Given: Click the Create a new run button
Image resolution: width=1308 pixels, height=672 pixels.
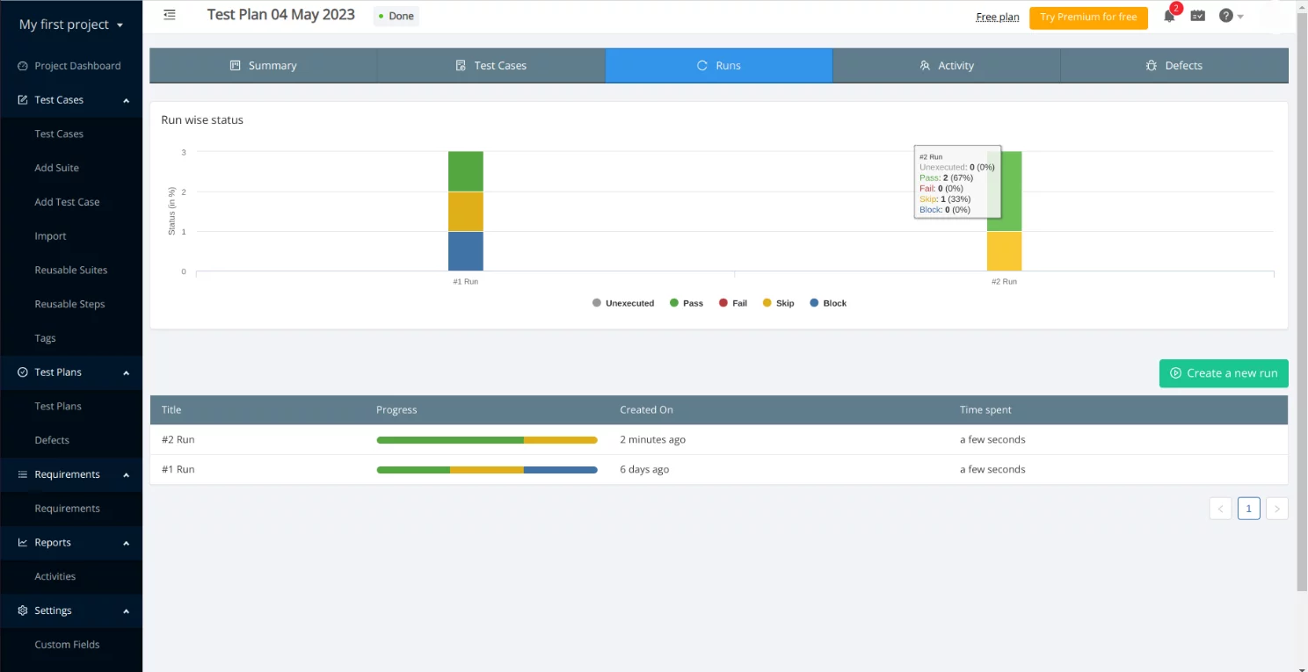Looking at the screenshot, I should click(x=1224, y=373).
